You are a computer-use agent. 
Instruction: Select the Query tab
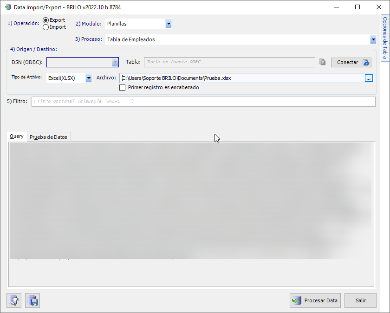click(x=16, y=137)
